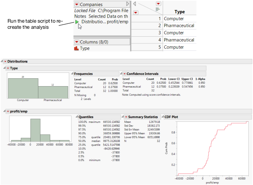
Task: Open the profit/emp red triangle menu
Action: 8,111
